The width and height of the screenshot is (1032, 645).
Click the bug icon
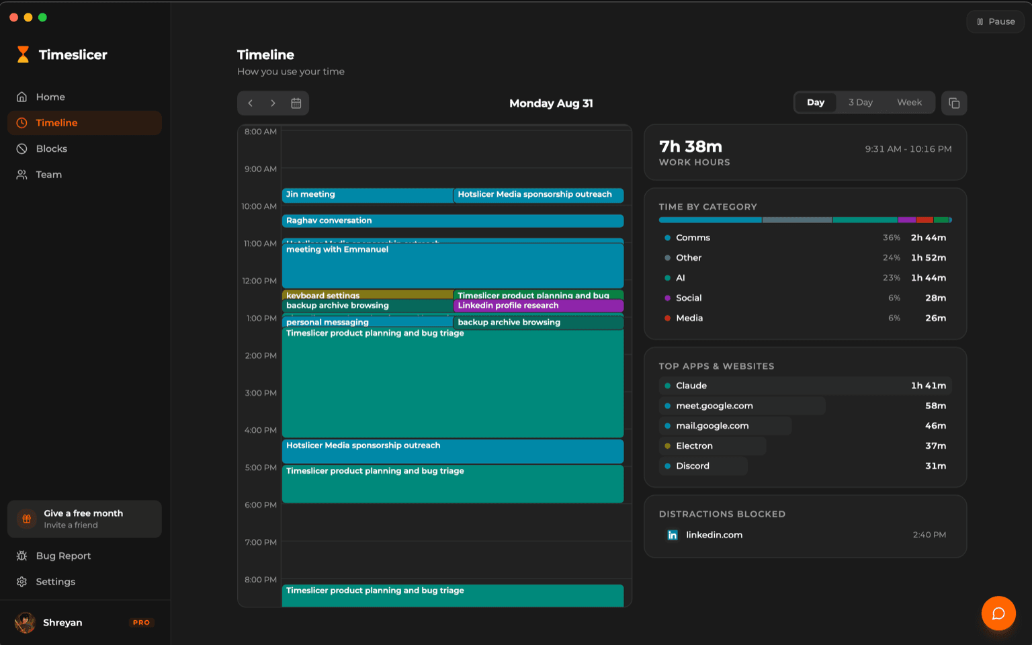coord(21,556)
